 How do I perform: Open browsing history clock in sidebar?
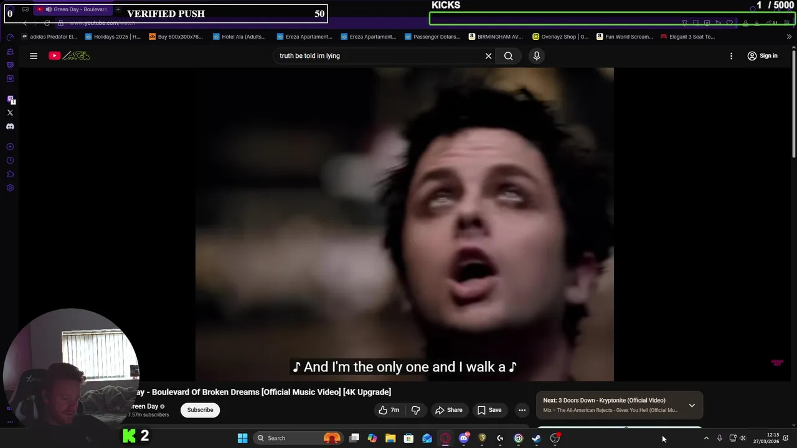10,161
